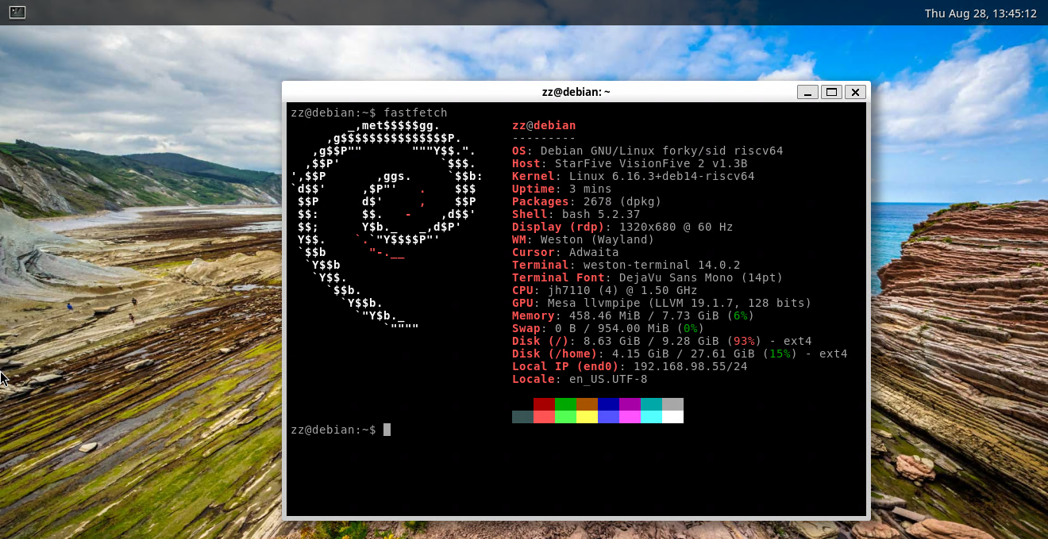Open the terminal launcher in top panel
Screen dimensions: 1048x539
(17, 13)
